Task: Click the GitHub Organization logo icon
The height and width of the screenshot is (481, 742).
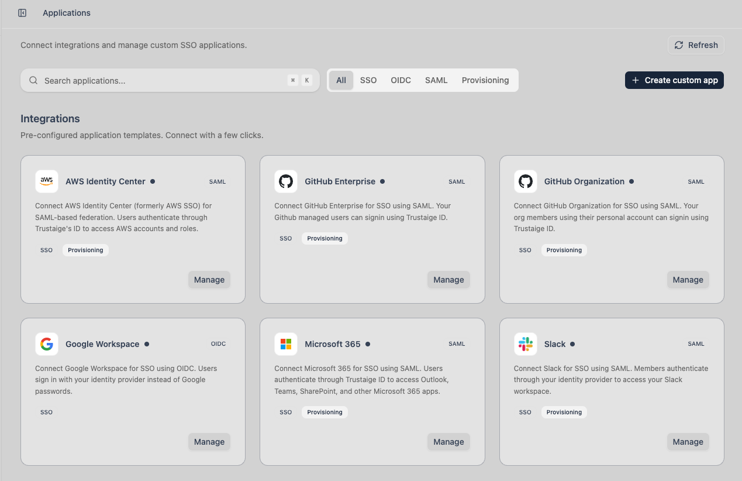Action: [525, 181]
